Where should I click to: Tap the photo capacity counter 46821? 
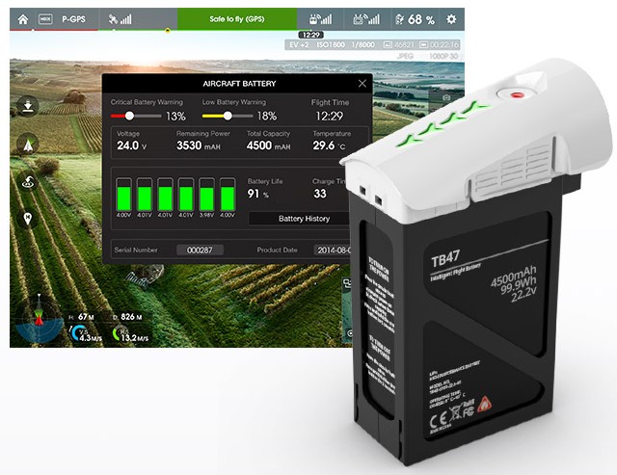398,45
